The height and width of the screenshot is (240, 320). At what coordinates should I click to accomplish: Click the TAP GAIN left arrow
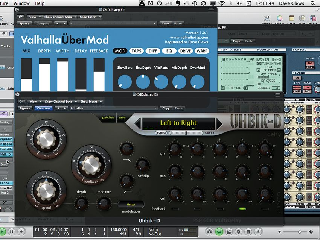[223, 88]
